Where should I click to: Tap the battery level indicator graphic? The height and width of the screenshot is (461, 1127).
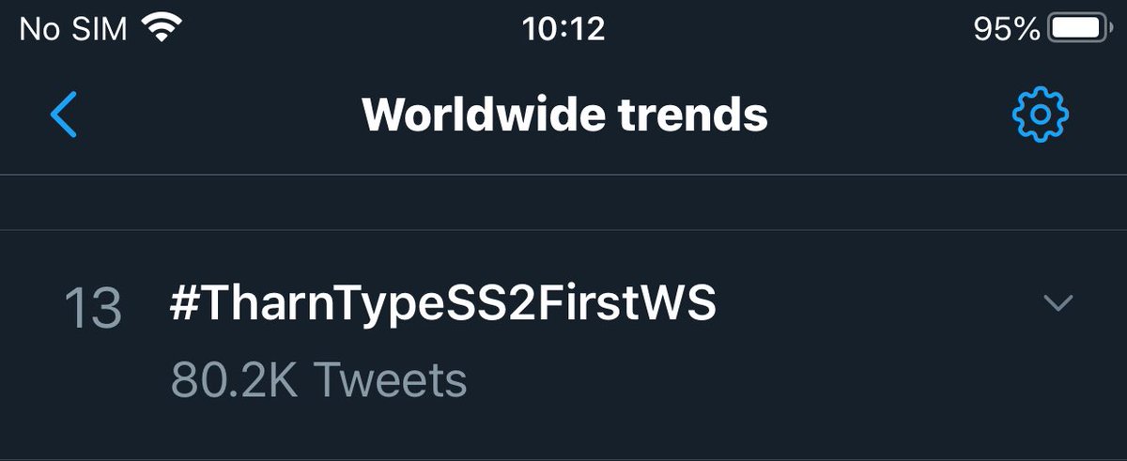[1079, 29]
